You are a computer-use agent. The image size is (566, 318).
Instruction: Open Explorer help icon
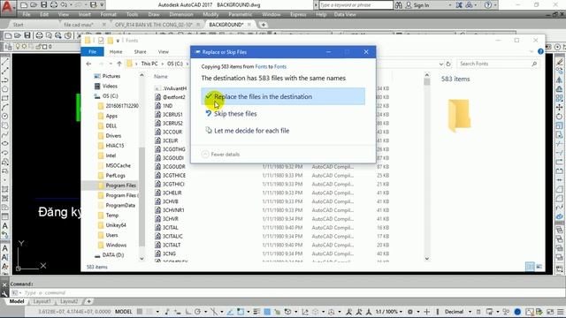pos(540,51)
